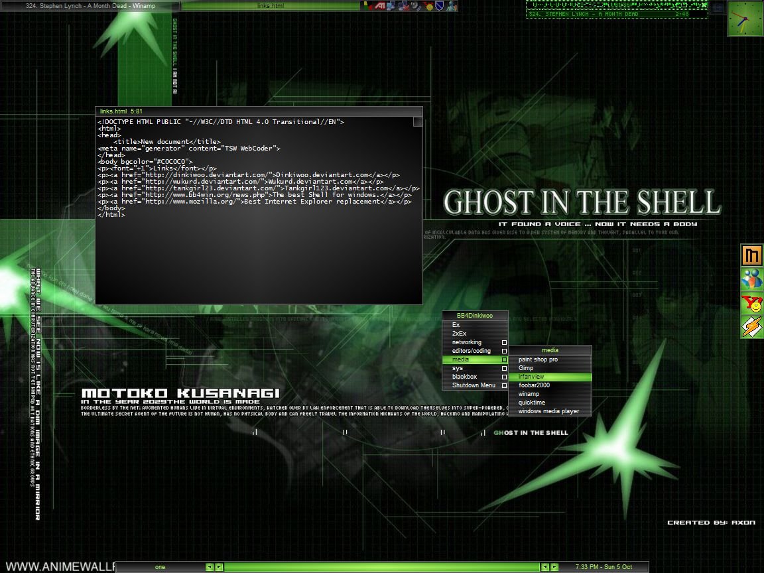764x573 pixels.
Task: Click the tankgirl23.deviantart.com link line
Action: (258, 188)
